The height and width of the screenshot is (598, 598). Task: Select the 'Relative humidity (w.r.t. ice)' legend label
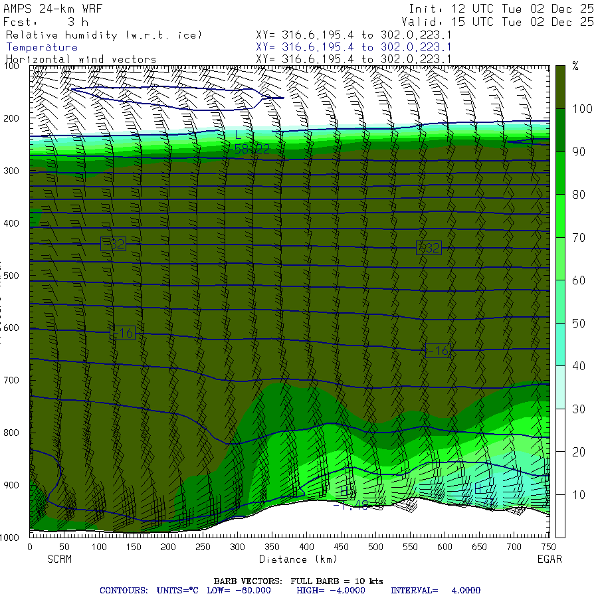pyautogui.click(x=104, y=35)
